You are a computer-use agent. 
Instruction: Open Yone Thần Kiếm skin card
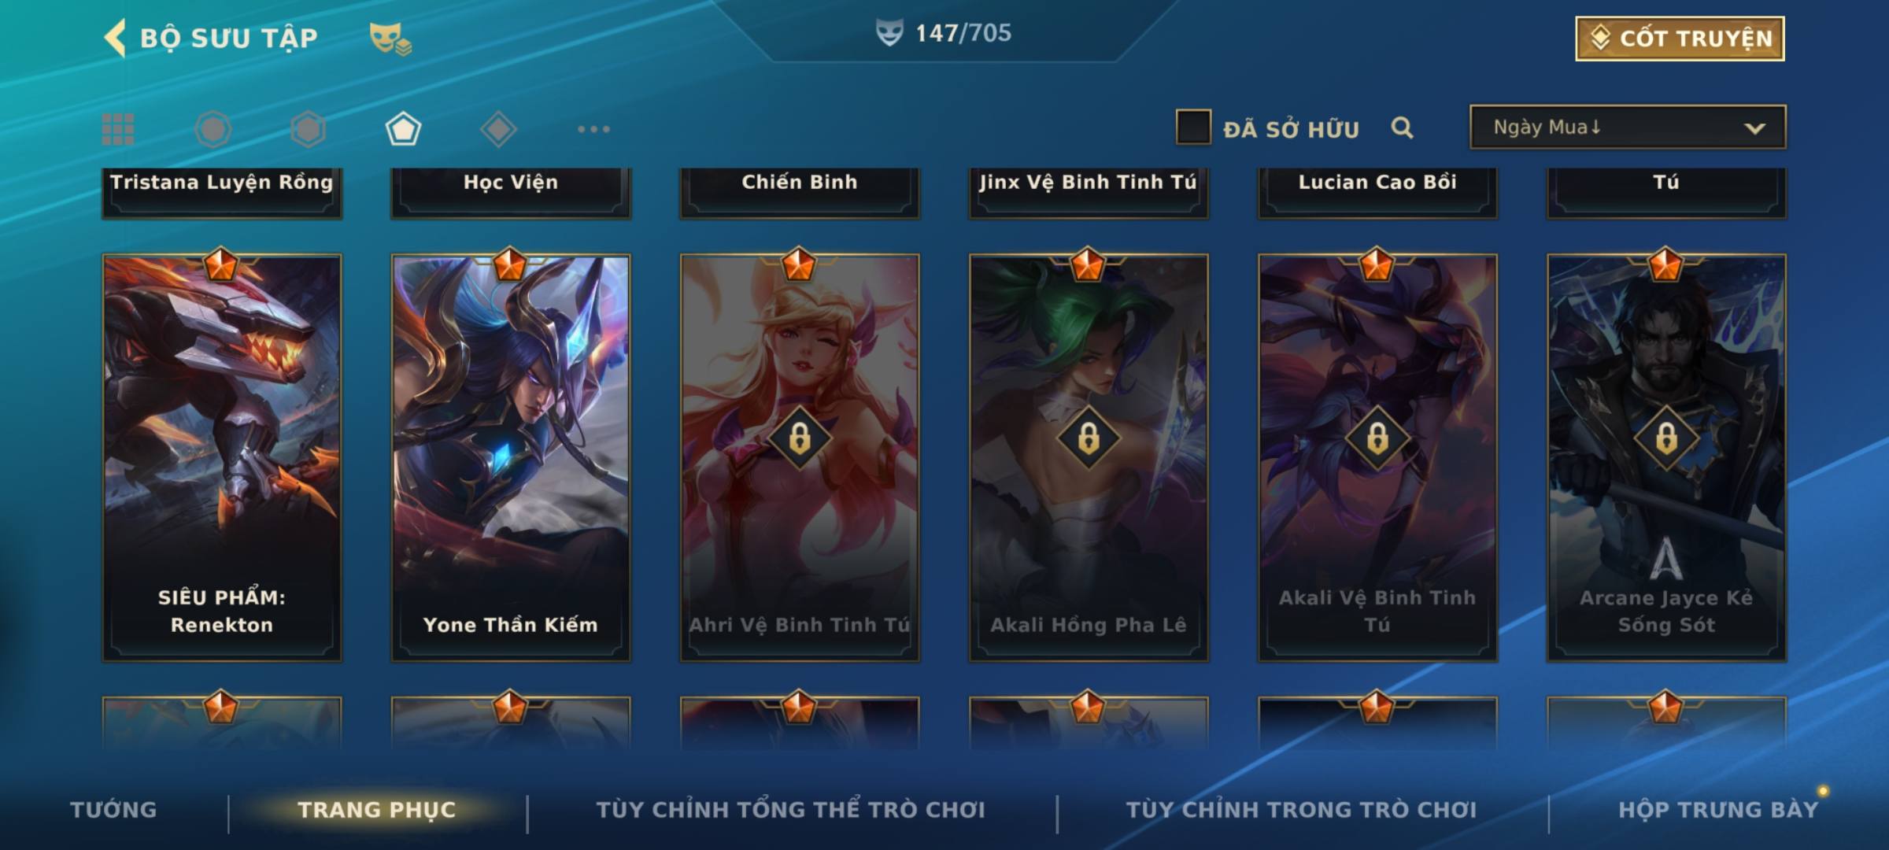coord(511,457)
